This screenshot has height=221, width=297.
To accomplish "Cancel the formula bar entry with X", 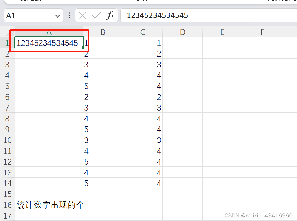I will 82,15.
